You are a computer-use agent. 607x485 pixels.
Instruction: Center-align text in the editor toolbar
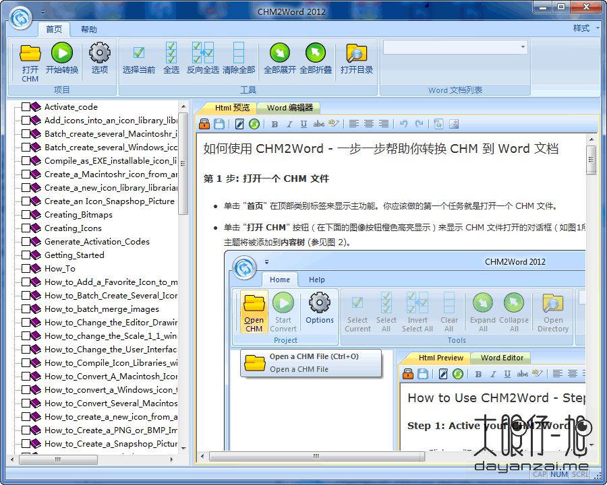(x=368, y=124)
